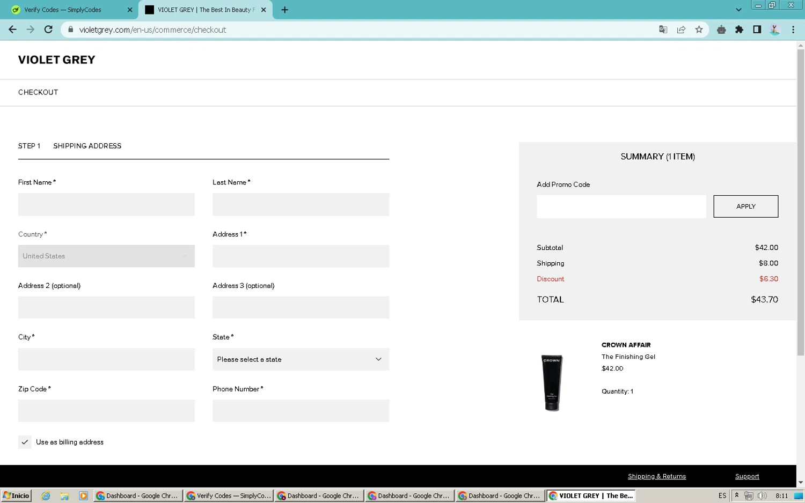The image size is (805, 503).
Task: Click the browser back arrow
Action: [12, 29]
